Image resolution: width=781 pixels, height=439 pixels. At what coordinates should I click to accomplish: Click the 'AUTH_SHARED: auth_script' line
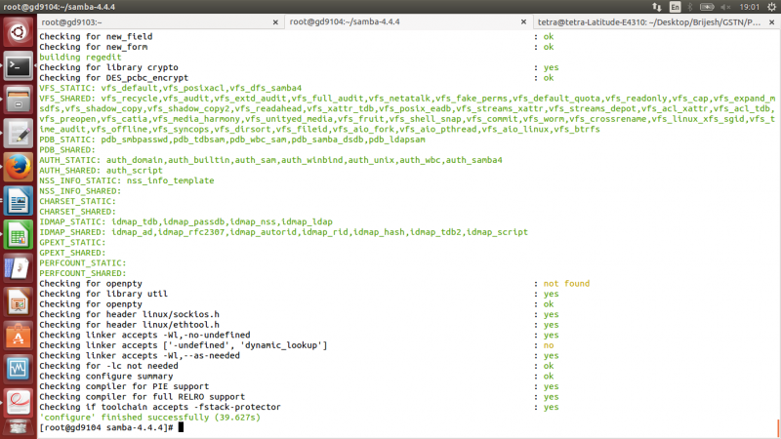[101, 170]
